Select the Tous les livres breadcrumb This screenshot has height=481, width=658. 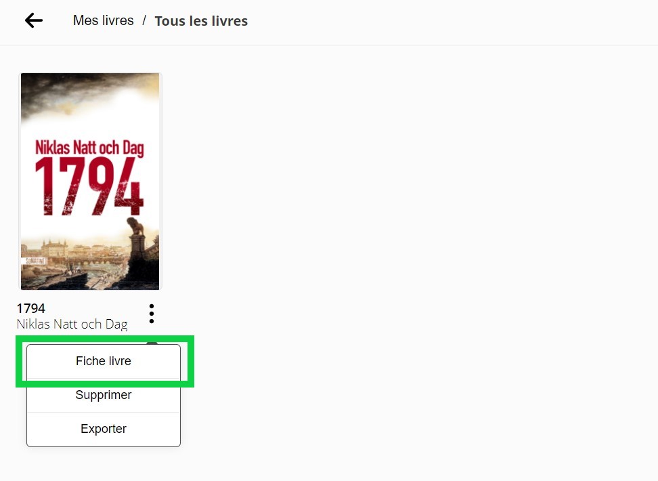(201, 20)
